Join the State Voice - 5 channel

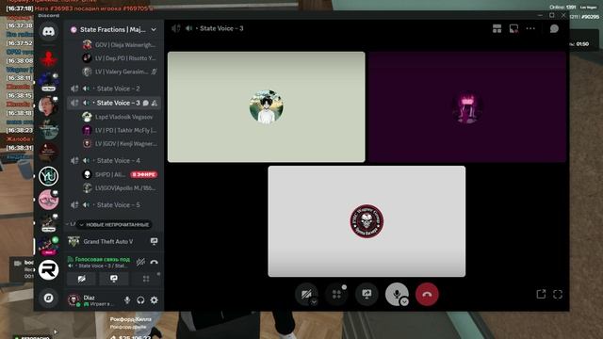point(113,205)
